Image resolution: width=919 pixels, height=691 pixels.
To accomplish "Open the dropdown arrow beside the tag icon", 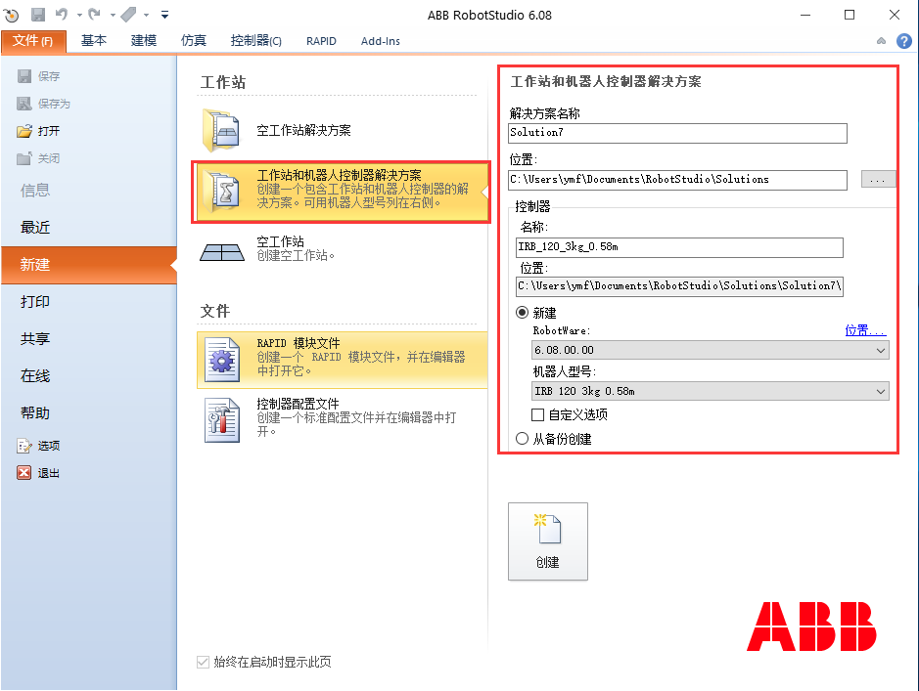I will click(146, 16).
